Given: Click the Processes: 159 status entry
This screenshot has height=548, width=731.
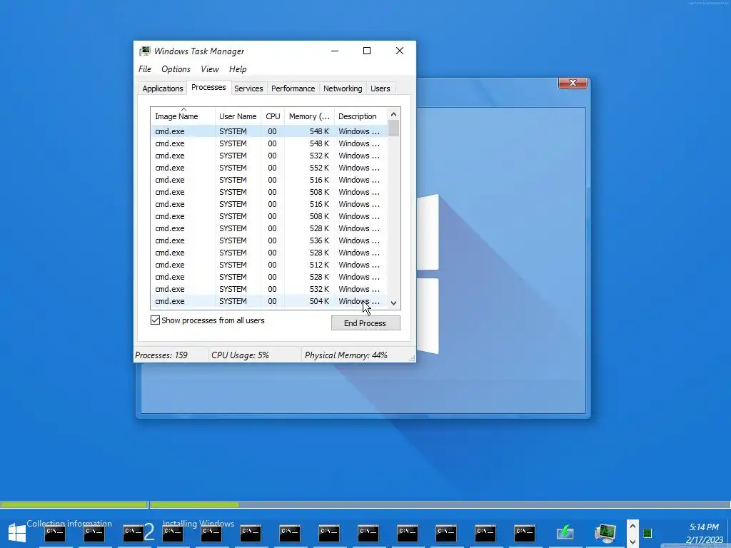Looking at the screenshot, I should pos(161,355).
